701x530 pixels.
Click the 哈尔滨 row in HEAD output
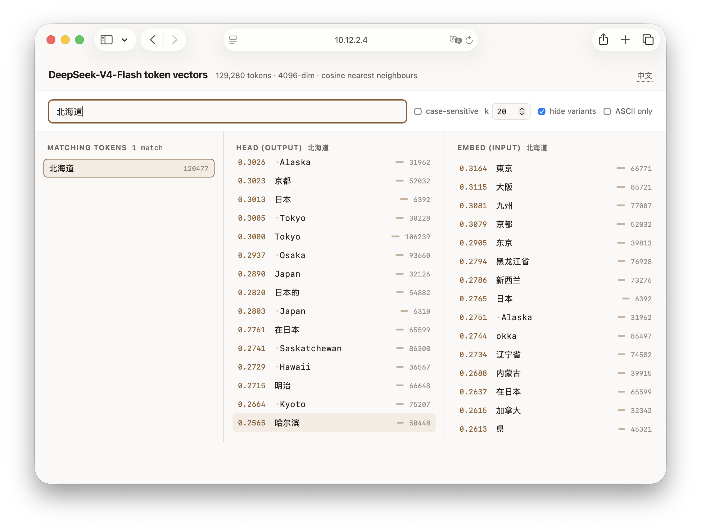click(x=334, y=423)
